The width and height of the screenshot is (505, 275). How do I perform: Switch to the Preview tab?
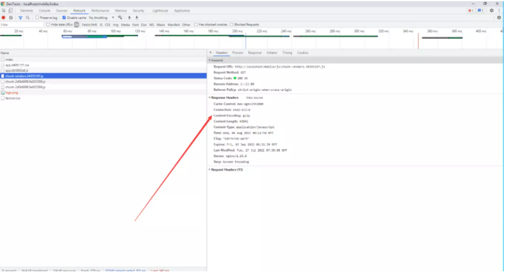237,53
